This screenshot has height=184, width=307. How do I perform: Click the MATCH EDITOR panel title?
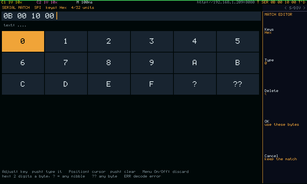[x=278, y=15]
